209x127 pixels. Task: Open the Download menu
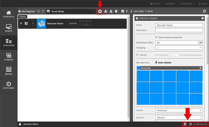[x=170, y=3]
